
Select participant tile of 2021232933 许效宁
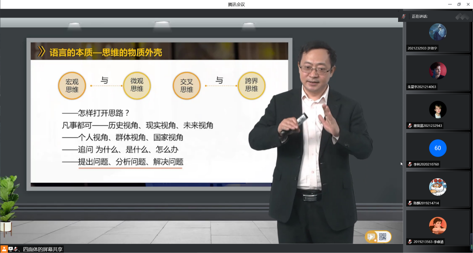pyautogui.click(x=438, y=36)
